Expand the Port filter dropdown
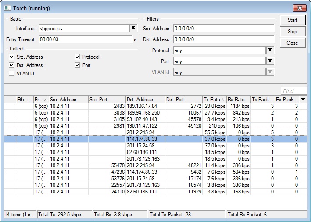This screenshot has height=222, width=311. 270,61
